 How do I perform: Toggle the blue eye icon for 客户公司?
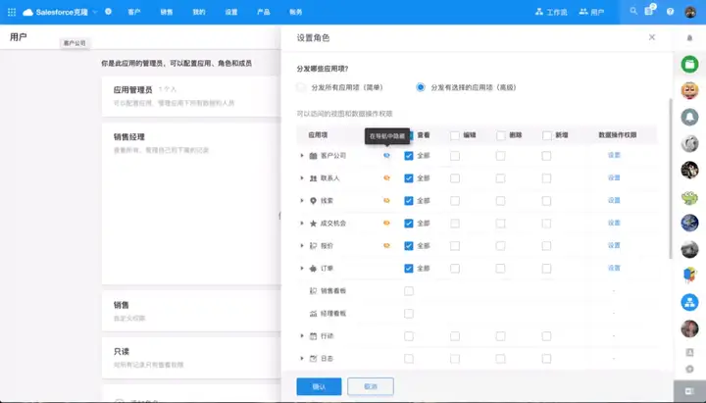(x=386, y=155)
